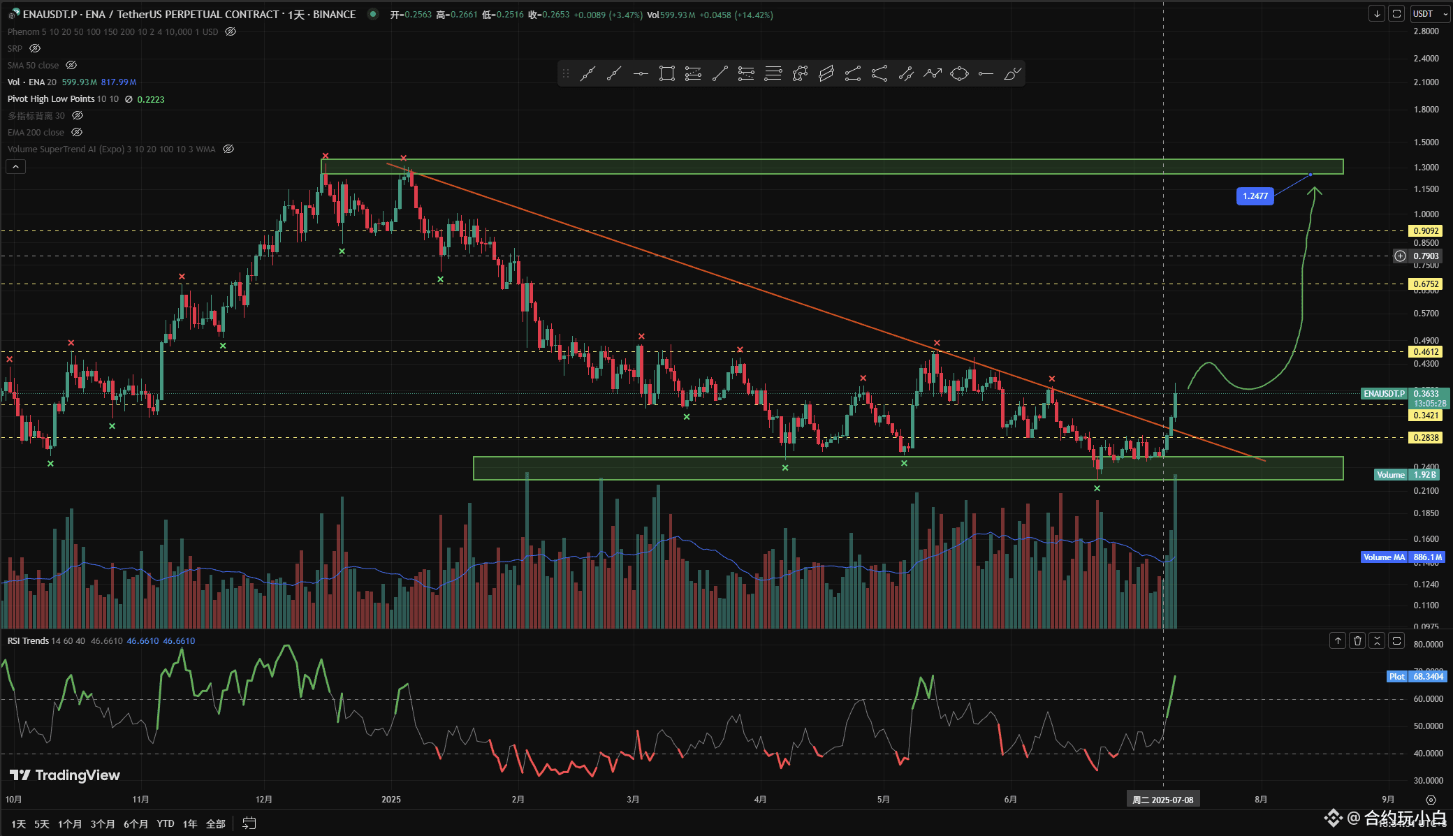Select the 3个月 time range
The height and width of the screenshot is (836, 1453).
[x=103, y=824]
